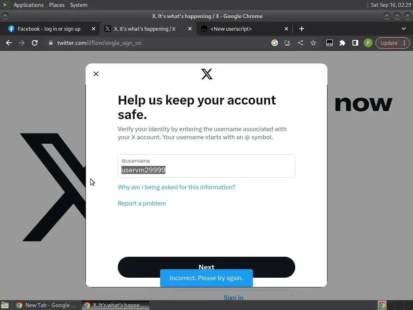This screenshot has width=413, height=310.
Task: Select the X. It's what's happening tab
Action: 145,29
